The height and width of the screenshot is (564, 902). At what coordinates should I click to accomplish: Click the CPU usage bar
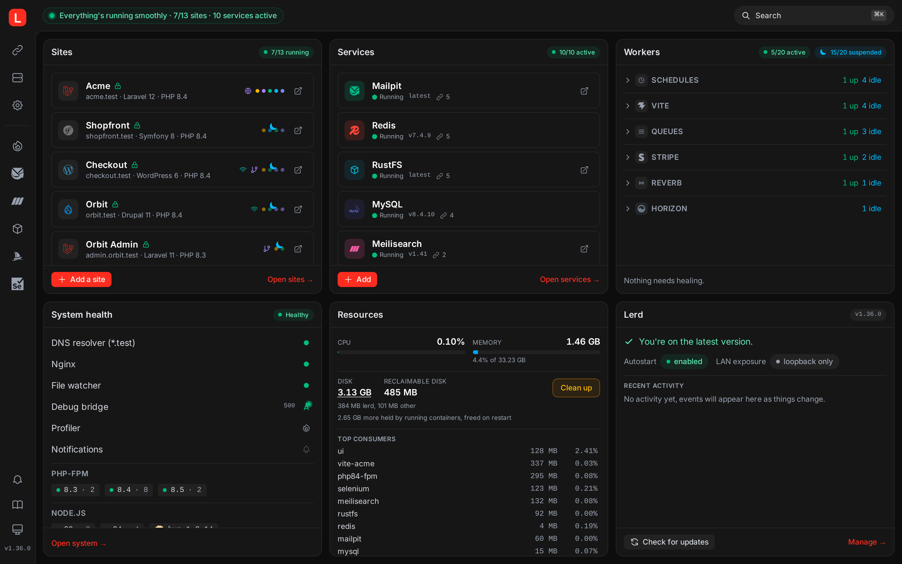[x=401, y=352]
